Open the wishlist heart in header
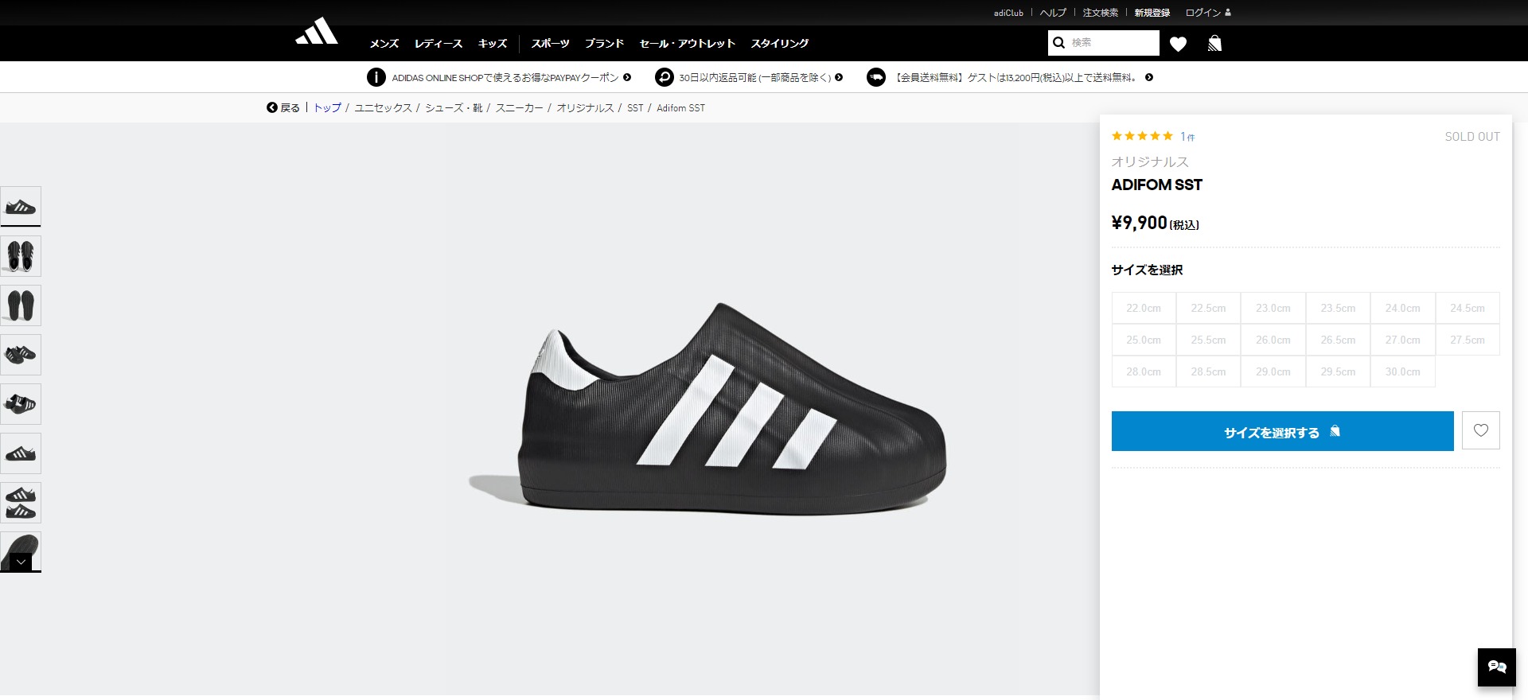This screenshot has width=1528, height=700. pos(1179,44)
